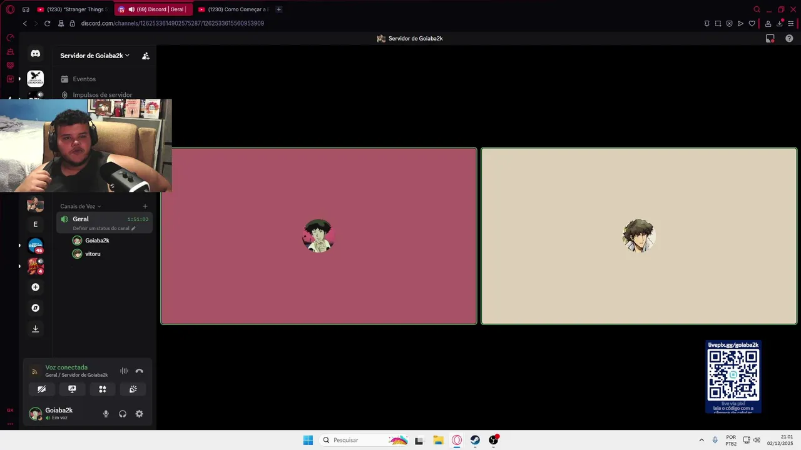Viewport: 801px width, 450px height.
Task: Open pinboards pin icon in toolbar
Action: pyautogui.click(x=707, y=24)
